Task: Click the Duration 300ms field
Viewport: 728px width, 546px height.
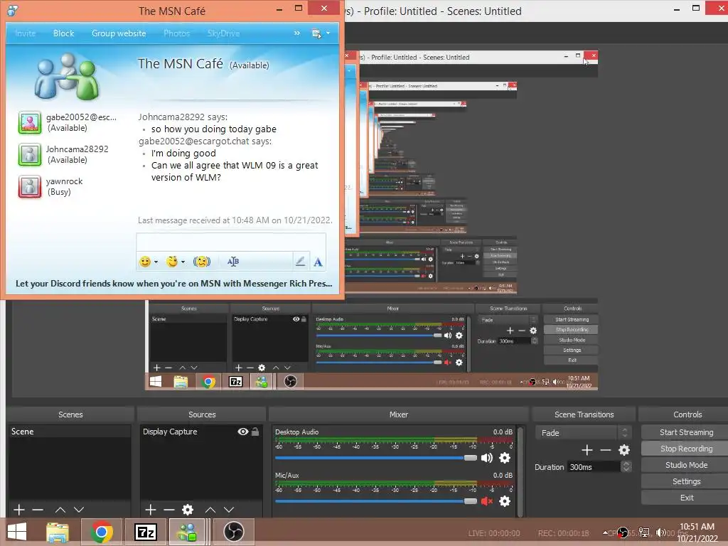Action: pos(594,466)
